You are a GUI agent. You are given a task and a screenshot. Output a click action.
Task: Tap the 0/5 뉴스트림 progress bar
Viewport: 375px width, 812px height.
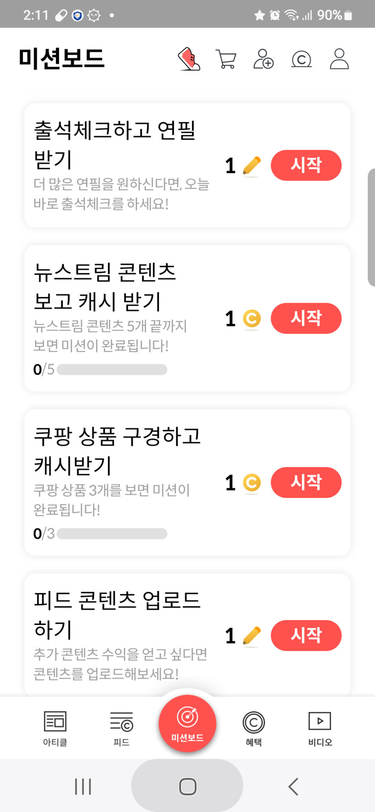pos(112,369)
